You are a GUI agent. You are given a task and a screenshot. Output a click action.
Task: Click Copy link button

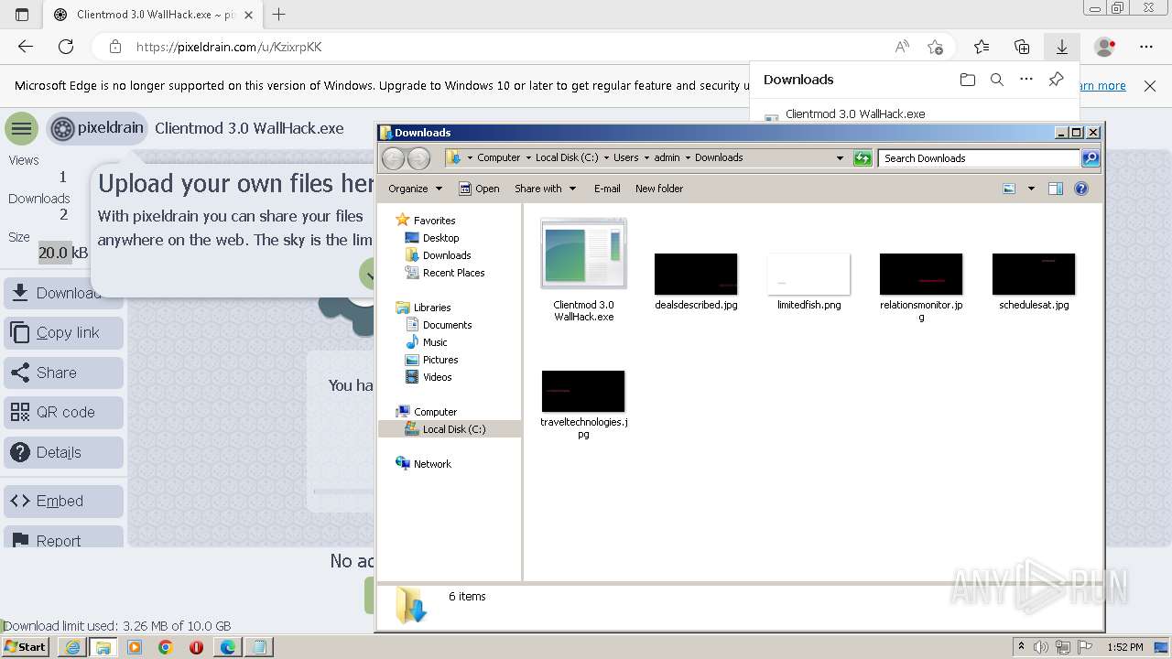(63, 333)
